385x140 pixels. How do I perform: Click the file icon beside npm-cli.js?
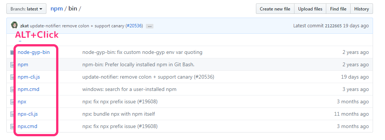coord(12,77)
